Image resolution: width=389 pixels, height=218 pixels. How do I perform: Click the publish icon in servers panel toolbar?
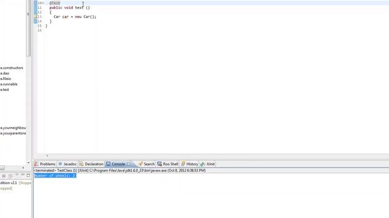point(10,176)
